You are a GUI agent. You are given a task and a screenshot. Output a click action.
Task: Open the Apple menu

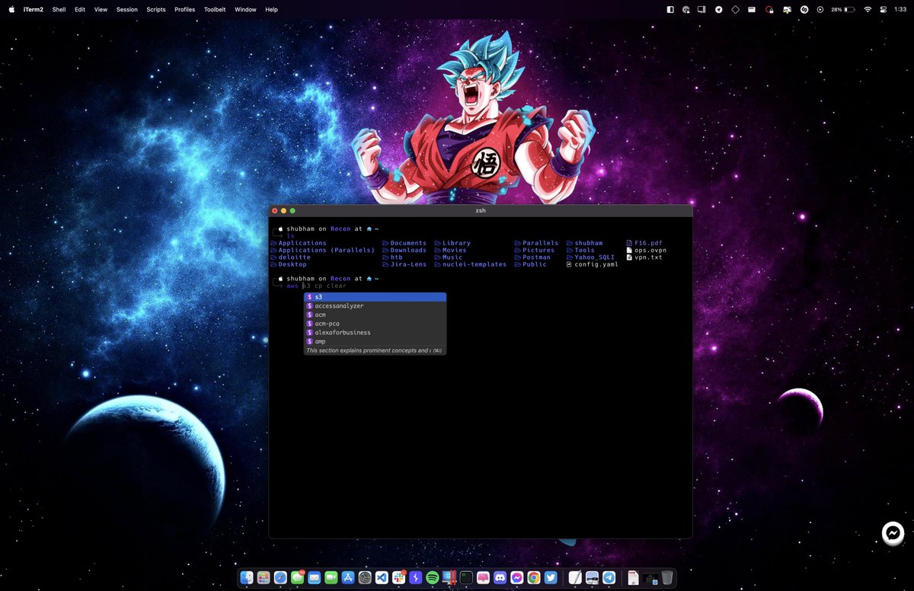tap(11, 10)
